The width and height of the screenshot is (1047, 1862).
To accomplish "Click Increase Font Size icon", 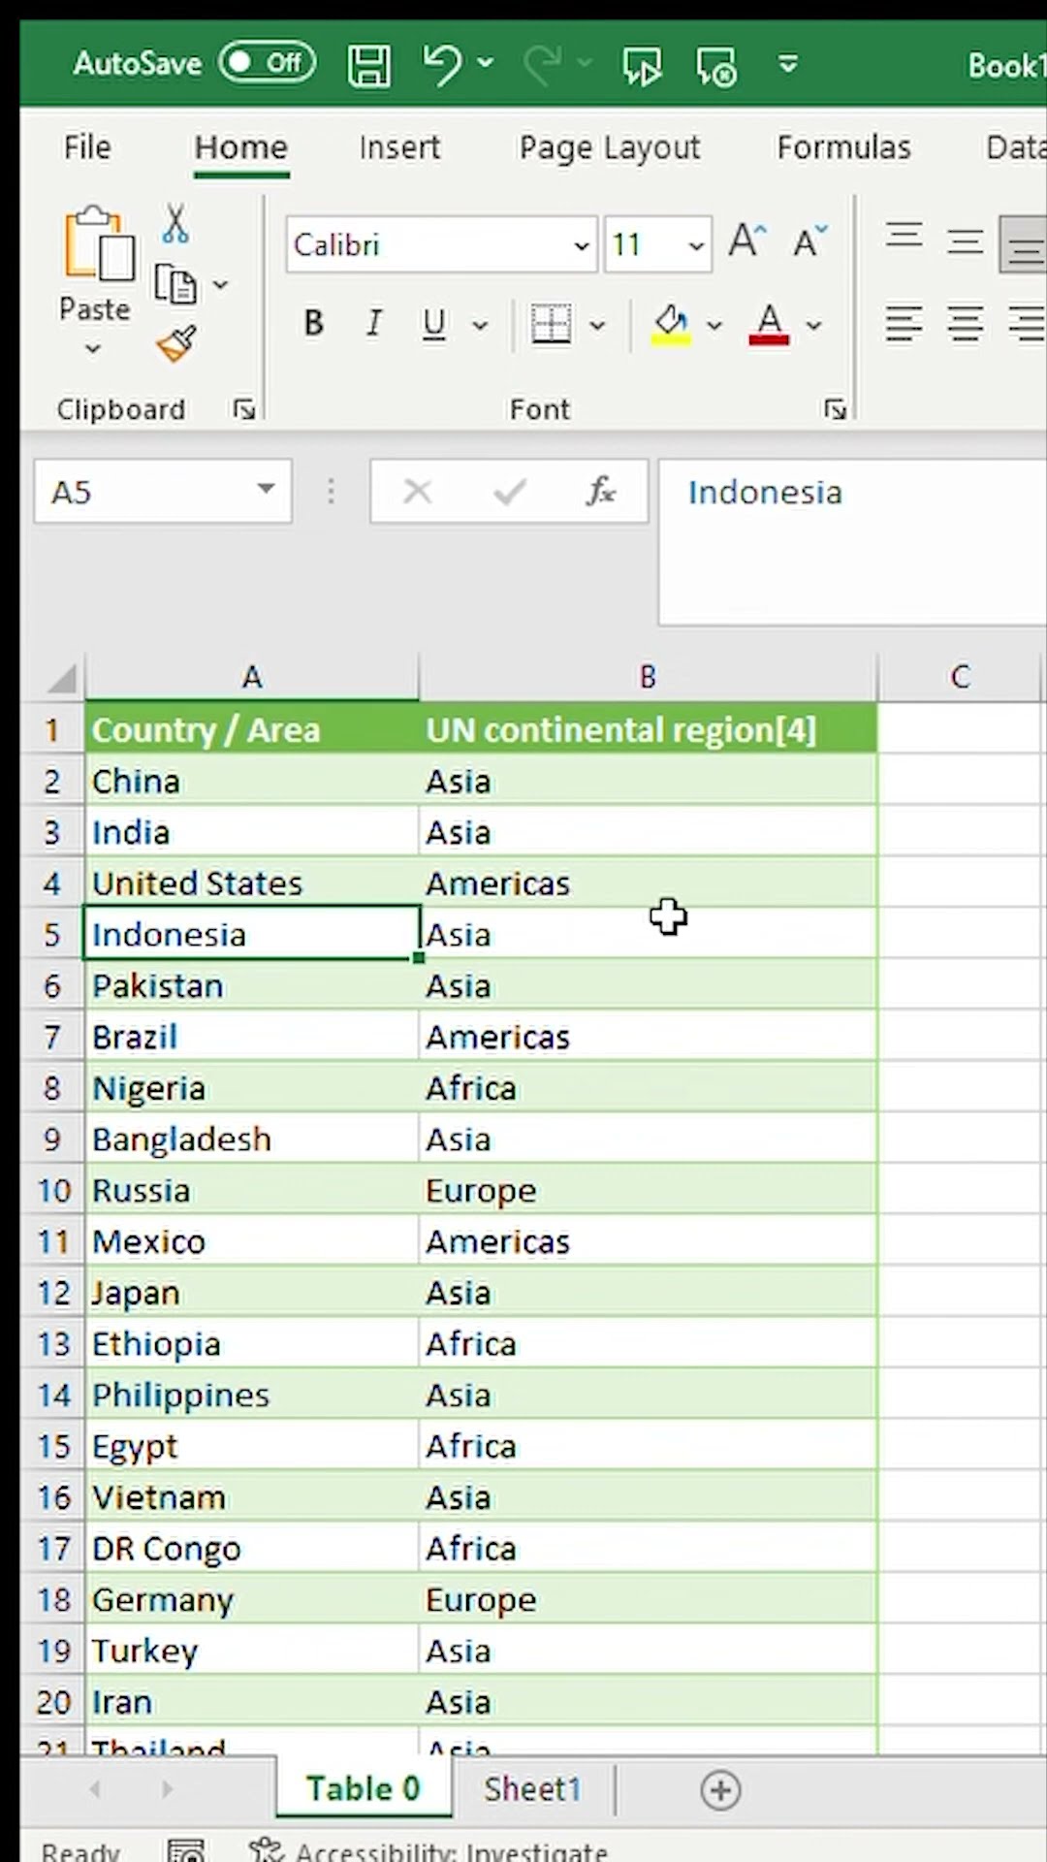I will tap(747, 240).
